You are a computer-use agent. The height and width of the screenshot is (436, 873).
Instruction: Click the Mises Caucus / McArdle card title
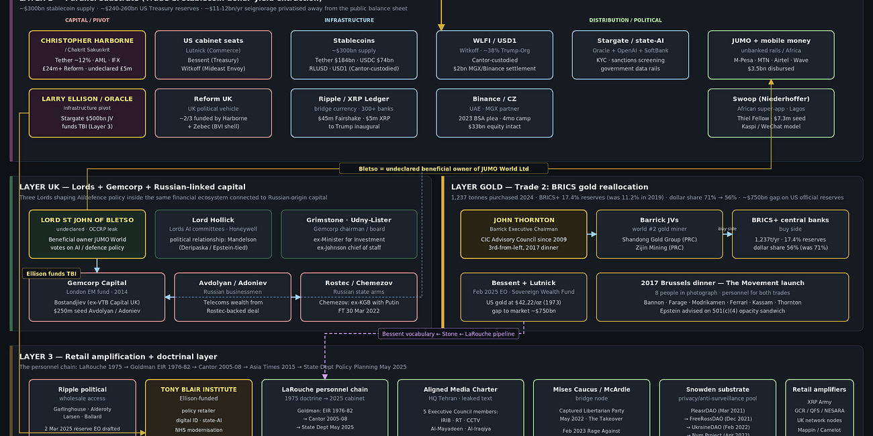click(x=592, y=389)
